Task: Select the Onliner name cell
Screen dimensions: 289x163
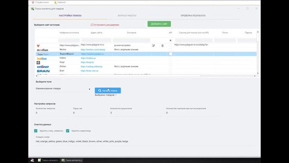Action: [63, 67]
